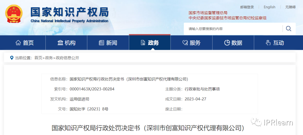Select the 政务 navigation tab
This screenshot has height=135, width=303.
coord(150,43)
